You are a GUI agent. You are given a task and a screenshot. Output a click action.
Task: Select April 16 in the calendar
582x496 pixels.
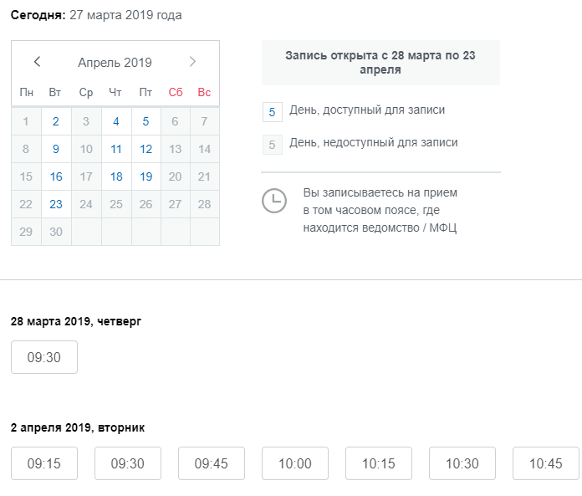56,176
